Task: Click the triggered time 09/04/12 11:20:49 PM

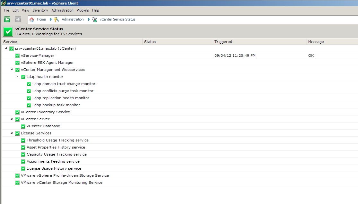Action: tap(235, 55)
